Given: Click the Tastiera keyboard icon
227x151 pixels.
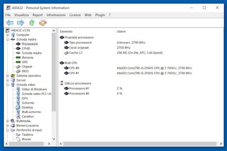Looking at the screenshot, I should tap(18, 135).
